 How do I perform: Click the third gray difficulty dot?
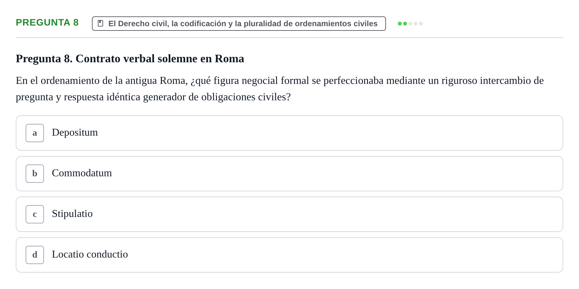(410, 24)
